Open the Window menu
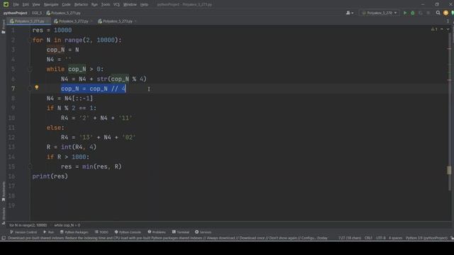 coord(130,5)
